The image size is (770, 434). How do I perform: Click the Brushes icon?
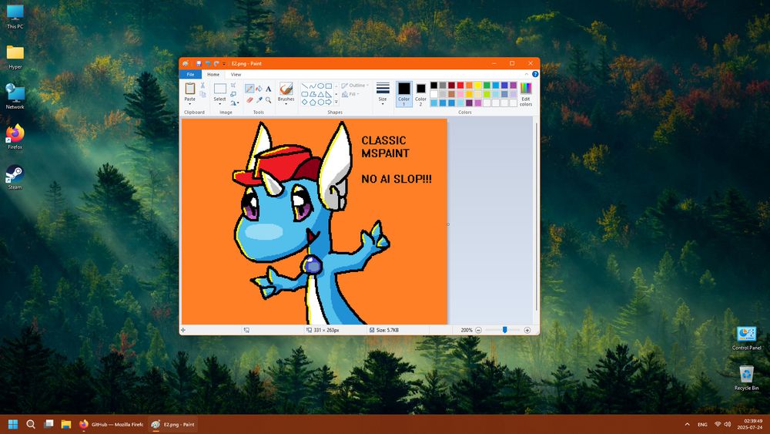coord(286,89)
